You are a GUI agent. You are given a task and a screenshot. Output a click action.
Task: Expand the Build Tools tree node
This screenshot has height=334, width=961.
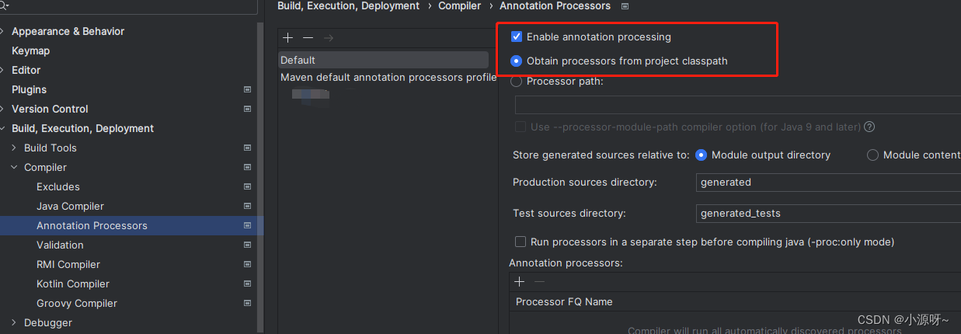[14, 148]
